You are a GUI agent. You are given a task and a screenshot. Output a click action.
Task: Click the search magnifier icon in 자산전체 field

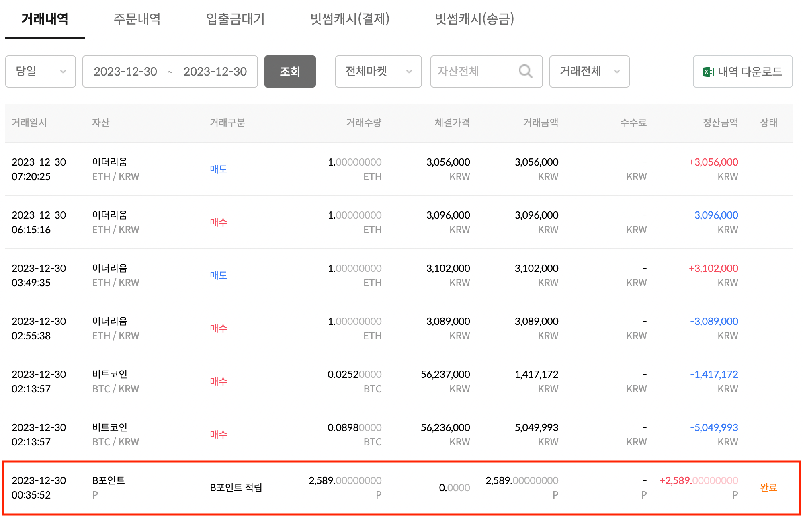point(525,72)
